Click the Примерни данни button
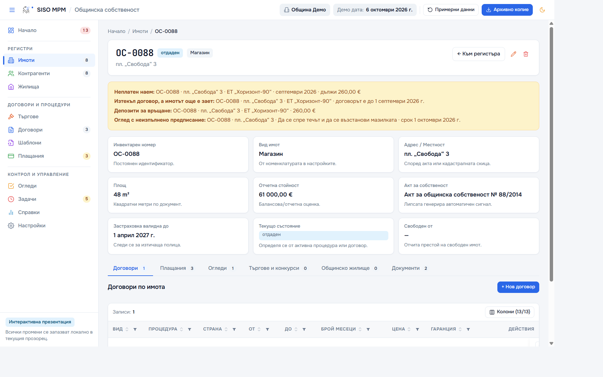The height and width of the screenshot is (377, 603). tap(451, 10)
